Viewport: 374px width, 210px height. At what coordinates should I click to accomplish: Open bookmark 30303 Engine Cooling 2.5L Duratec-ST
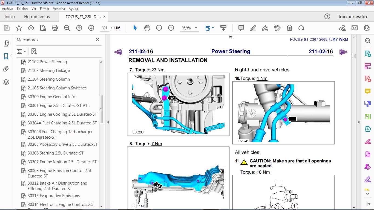62,114
